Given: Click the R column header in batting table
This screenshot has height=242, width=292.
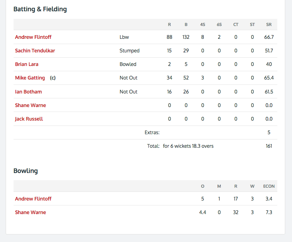Looking at the screenshot, I should coord(169,25).
